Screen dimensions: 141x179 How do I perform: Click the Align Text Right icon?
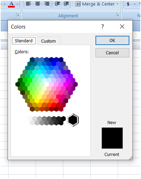[x=47, y=4]
